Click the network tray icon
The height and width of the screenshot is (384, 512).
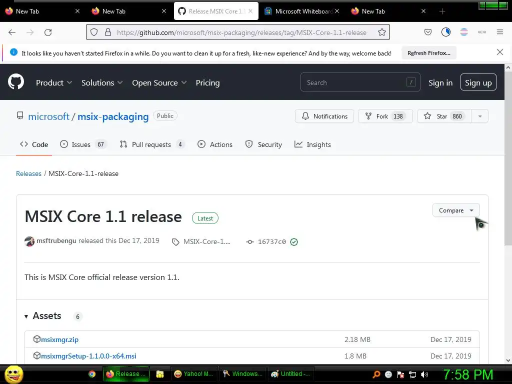click(x=412, y=374)
